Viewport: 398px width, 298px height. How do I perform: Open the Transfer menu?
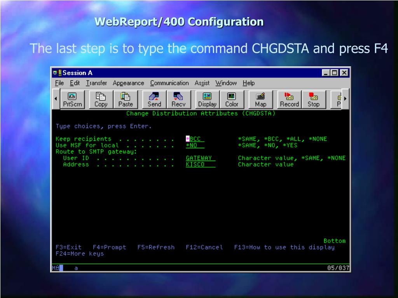pyautogui.click(x=96, y=83)
